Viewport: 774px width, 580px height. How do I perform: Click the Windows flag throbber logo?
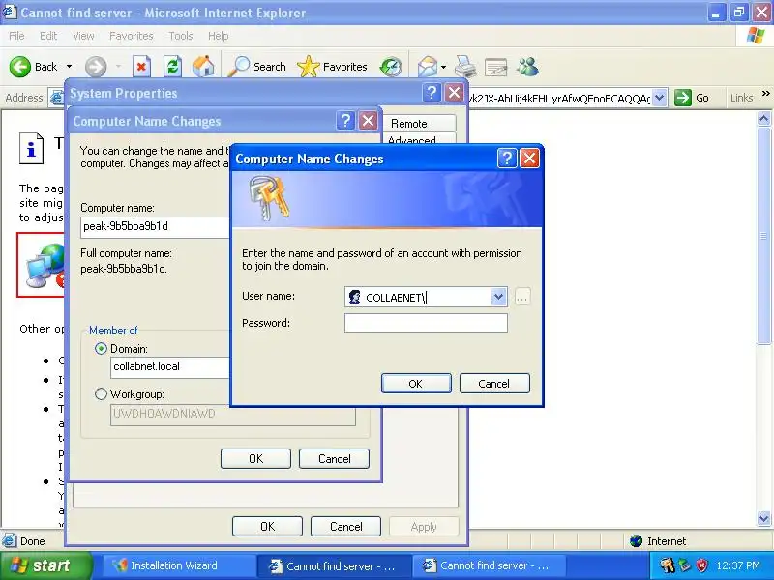click(756, 36)
